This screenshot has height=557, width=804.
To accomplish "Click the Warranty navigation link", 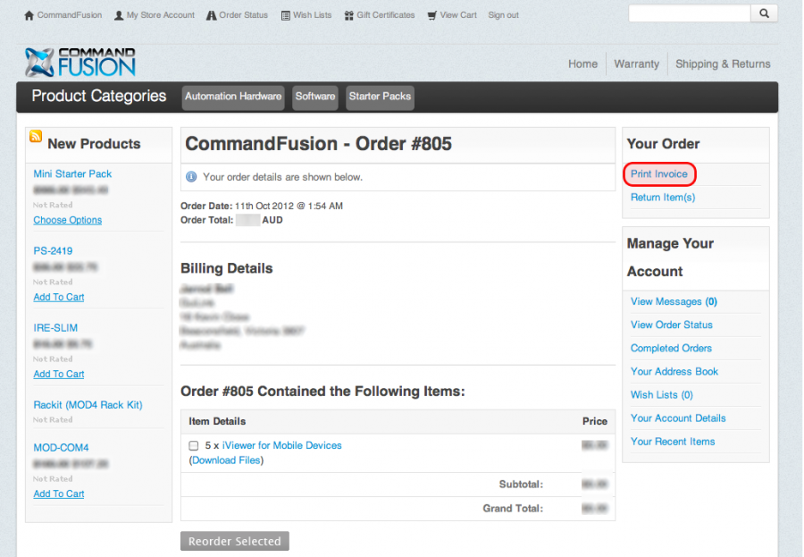I will click(x=636, y=63).
